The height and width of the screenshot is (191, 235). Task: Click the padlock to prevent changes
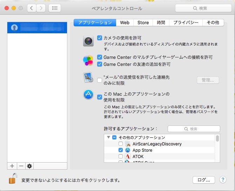[13, 179]
